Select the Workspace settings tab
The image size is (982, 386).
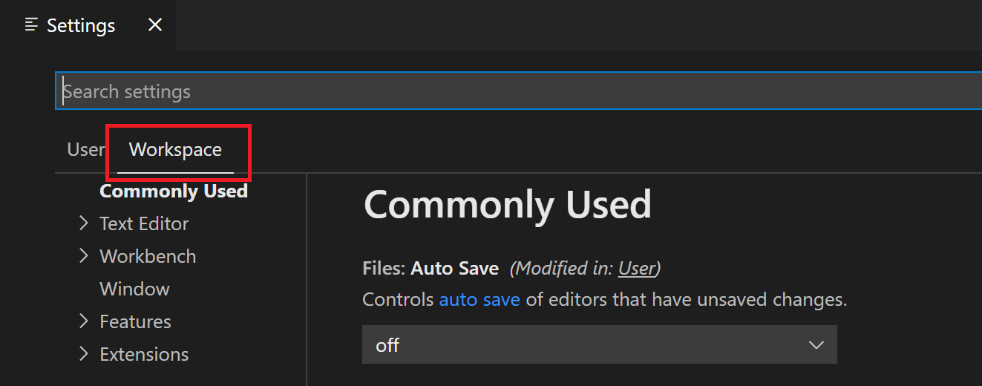175,150
